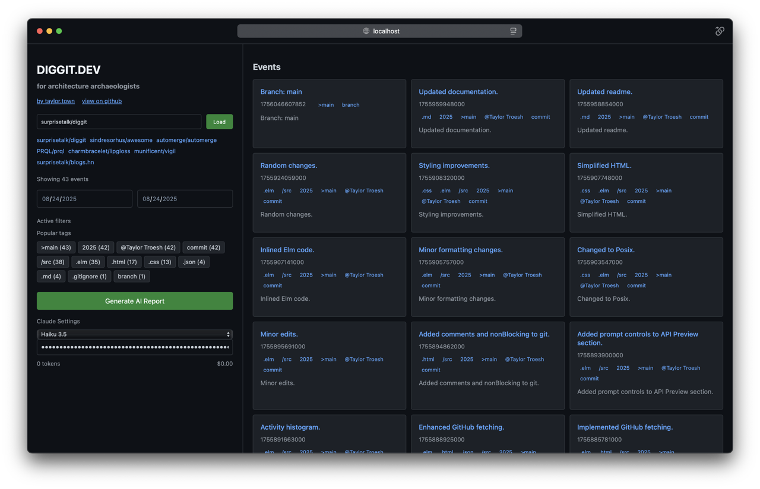The height and width of the screenshot is (489, 760).
Task: Select the sindresorhus/awesome repo suggestion
Action: click(121, 140)
